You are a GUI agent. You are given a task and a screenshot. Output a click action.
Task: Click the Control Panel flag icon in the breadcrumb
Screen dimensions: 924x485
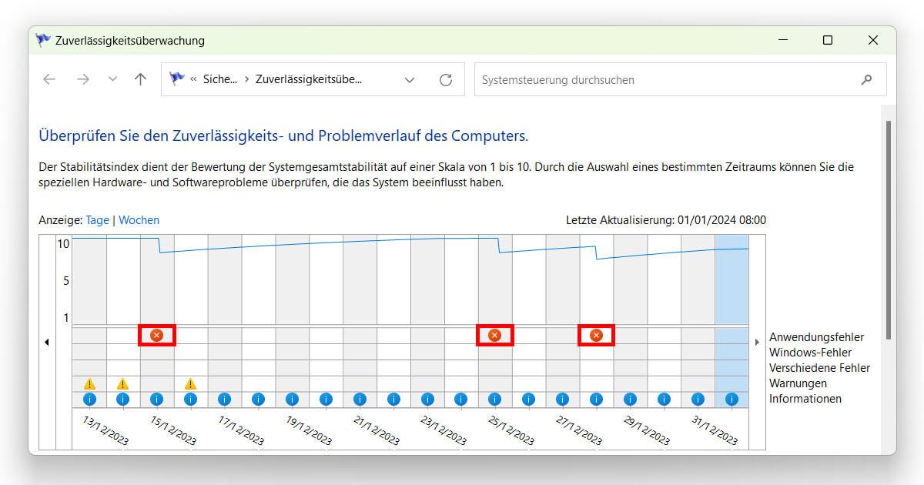pyautogui.click(x=176, y=79)
